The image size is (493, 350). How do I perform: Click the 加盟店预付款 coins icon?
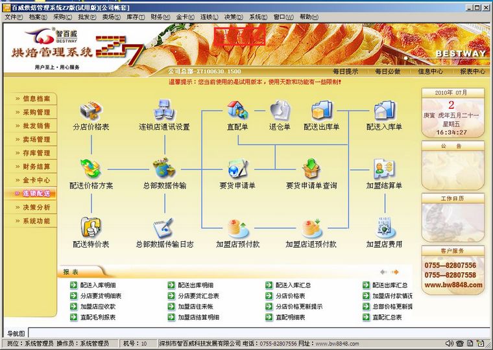point(237,228)
